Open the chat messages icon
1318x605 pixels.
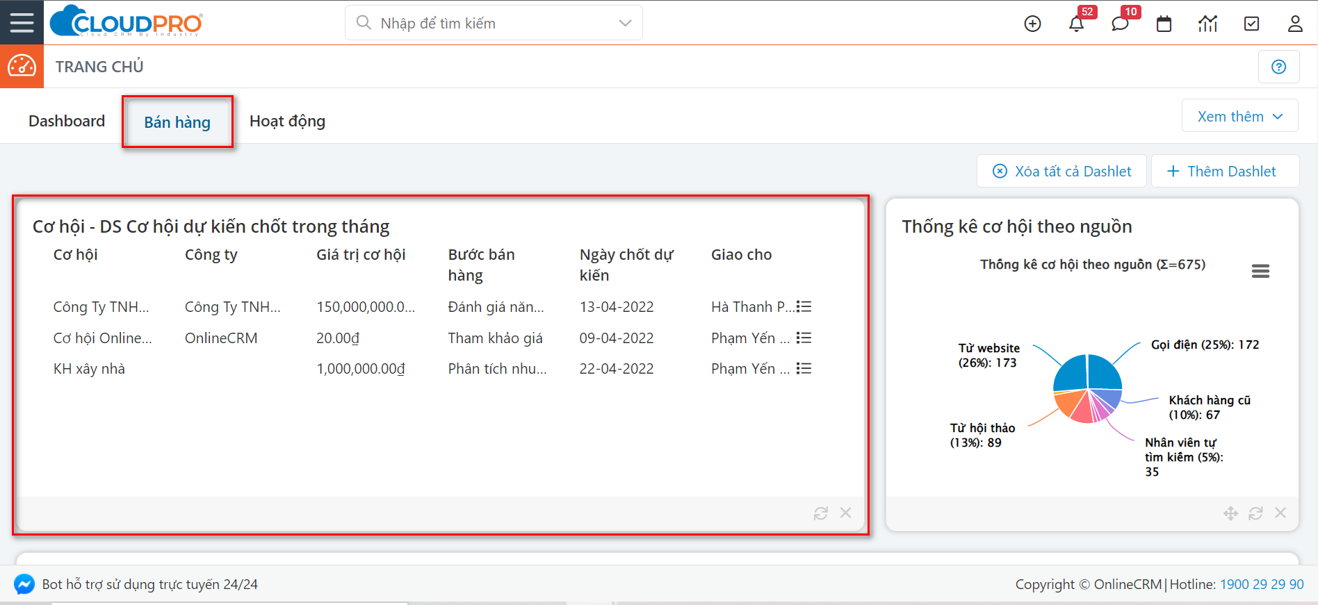coord(1120,24)
